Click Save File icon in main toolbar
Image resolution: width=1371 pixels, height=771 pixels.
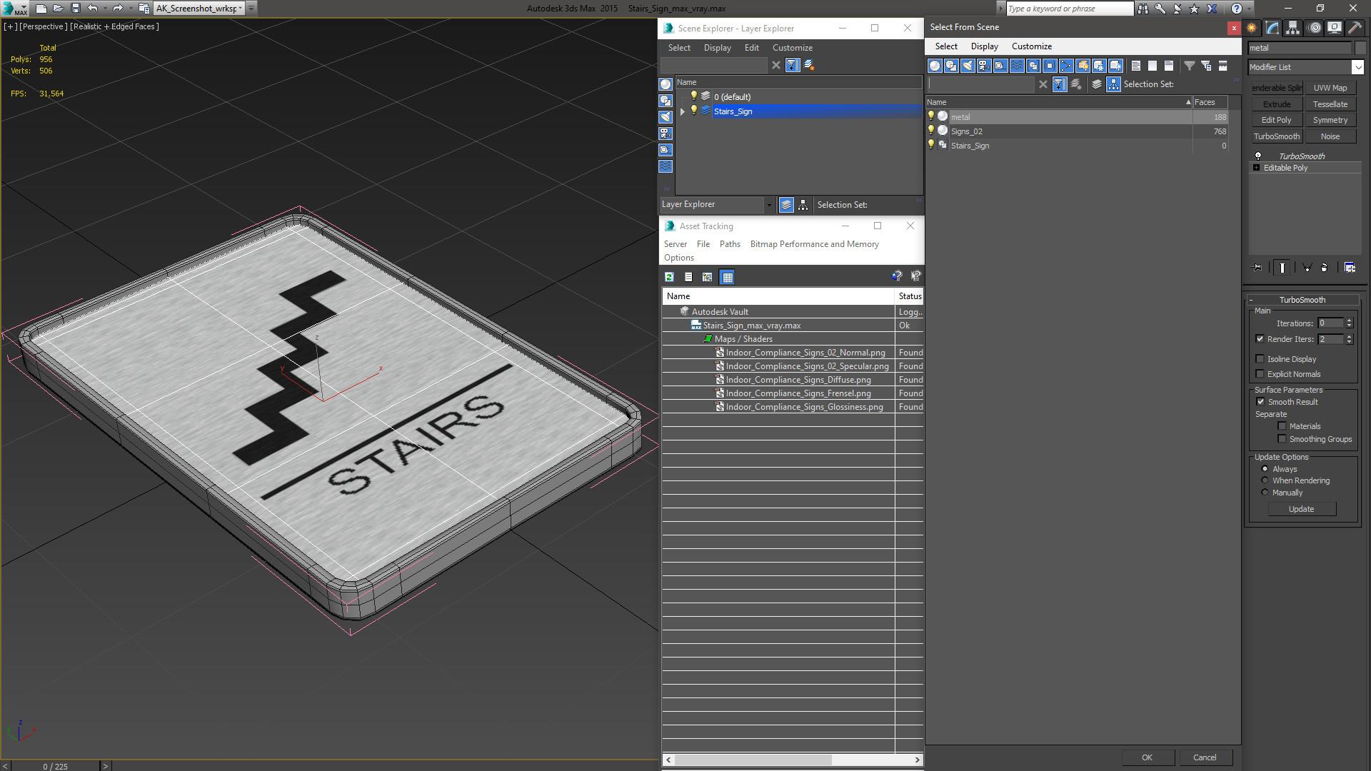click(75, 9)
